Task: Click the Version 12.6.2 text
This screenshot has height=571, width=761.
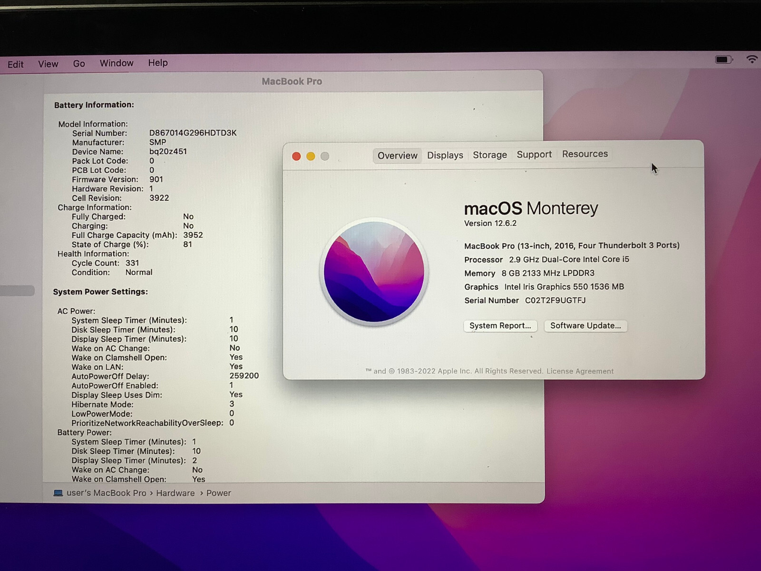Action: (x=490, y=223)
